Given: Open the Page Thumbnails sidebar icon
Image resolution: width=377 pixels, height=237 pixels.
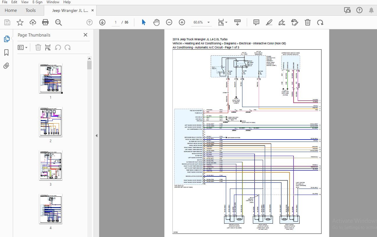Looking at the screenshot, I should point(6,39).
